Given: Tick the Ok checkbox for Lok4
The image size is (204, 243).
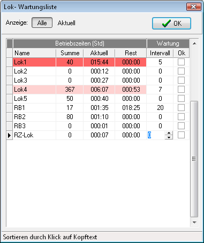Looking at the screenshot, I should [x=181, y=90].
